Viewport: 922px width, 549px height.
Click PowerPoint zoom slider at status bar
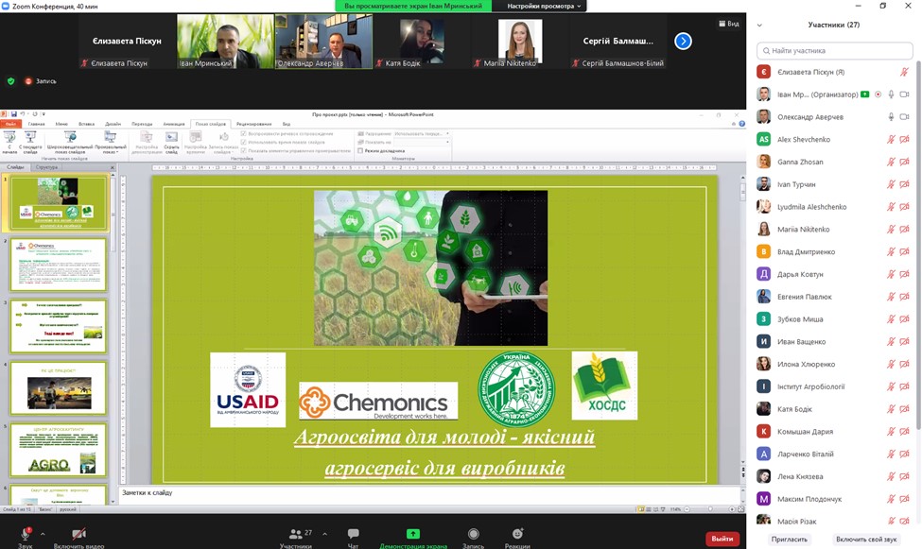pos(710,509)
